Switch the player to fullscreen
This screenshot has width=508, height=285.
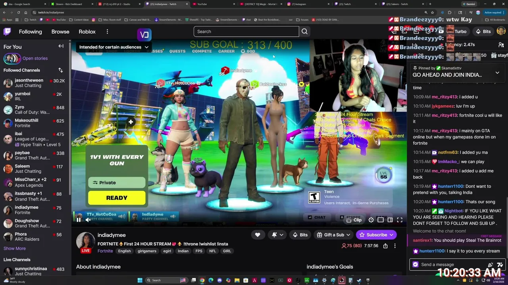tap(400, 220)
